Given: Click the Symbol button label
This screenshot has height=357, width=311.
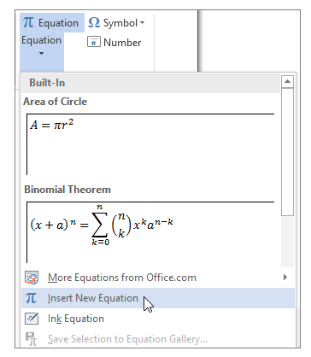Looking at the screenshot, I should coord(120,23).
